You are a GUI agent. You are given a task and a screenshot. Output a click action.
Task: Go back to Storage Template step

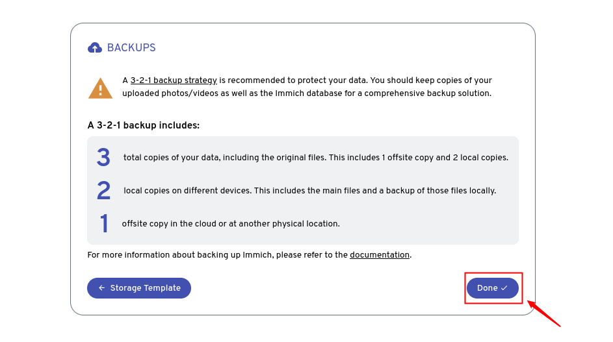click(139, 288)
